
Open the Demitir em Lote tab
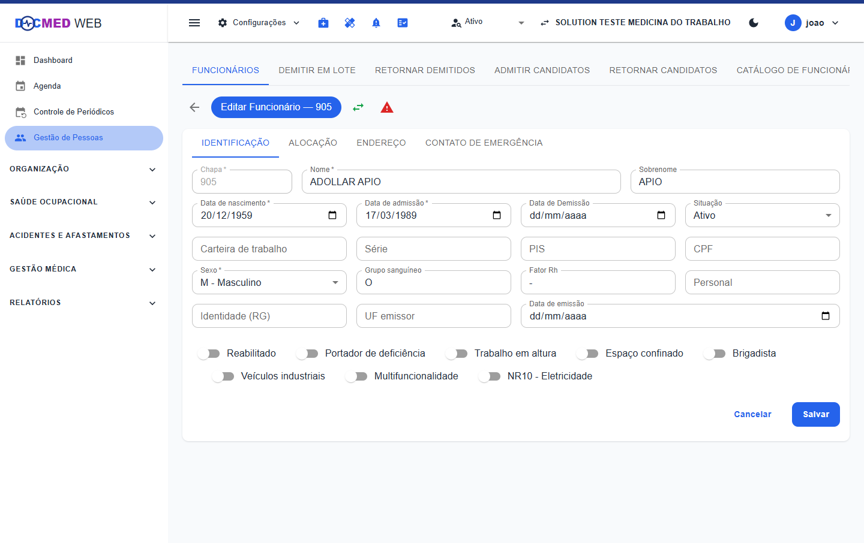(317, 70)
